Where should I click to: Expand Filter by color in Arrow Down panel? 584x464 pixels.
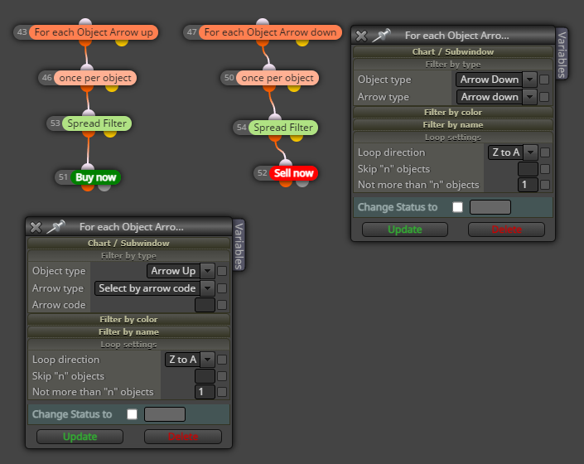click(x=453, y=112)
